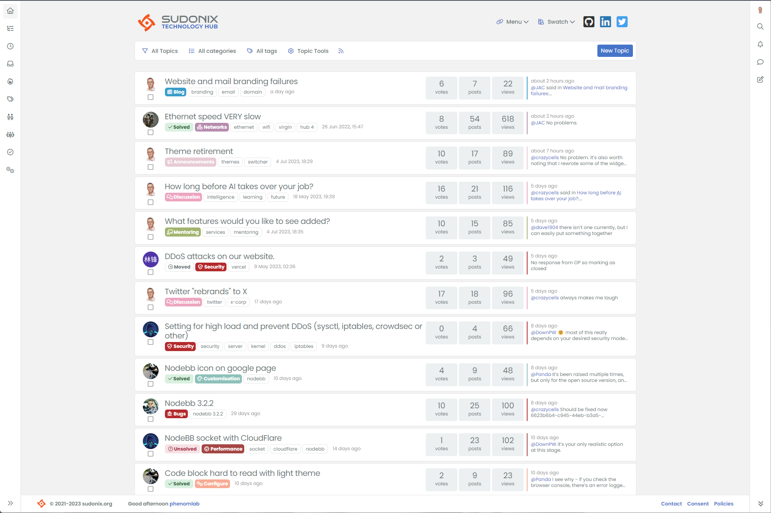Open the Contact link in the footer
This screenshot has height=513, width=771.
(671, 504)
